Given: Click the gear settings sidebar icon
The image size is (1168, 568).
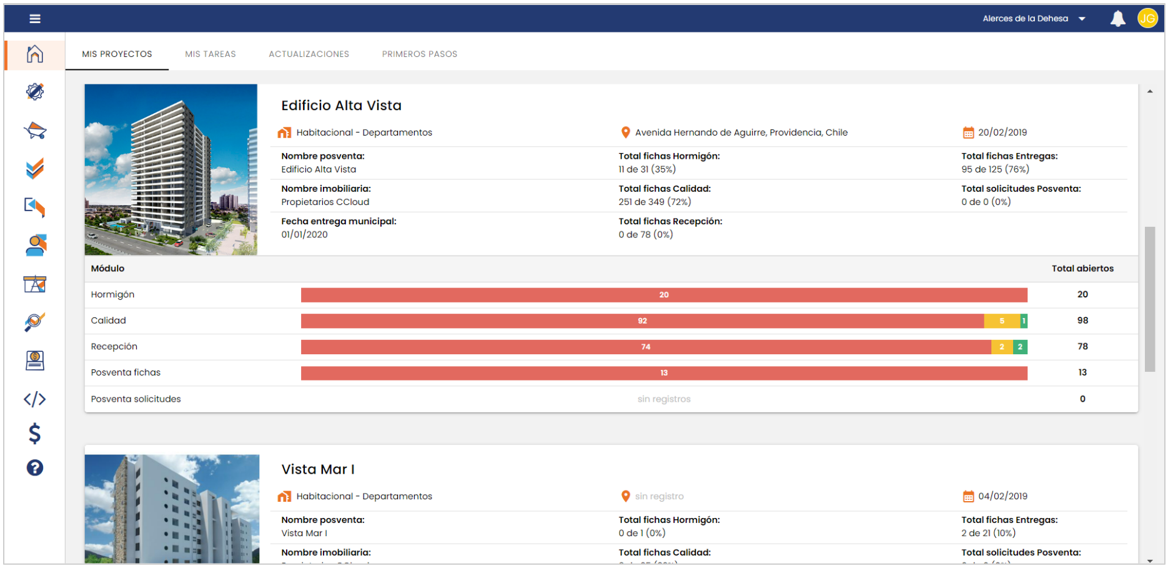Looking at the screenshot, I should click(35, 92).
